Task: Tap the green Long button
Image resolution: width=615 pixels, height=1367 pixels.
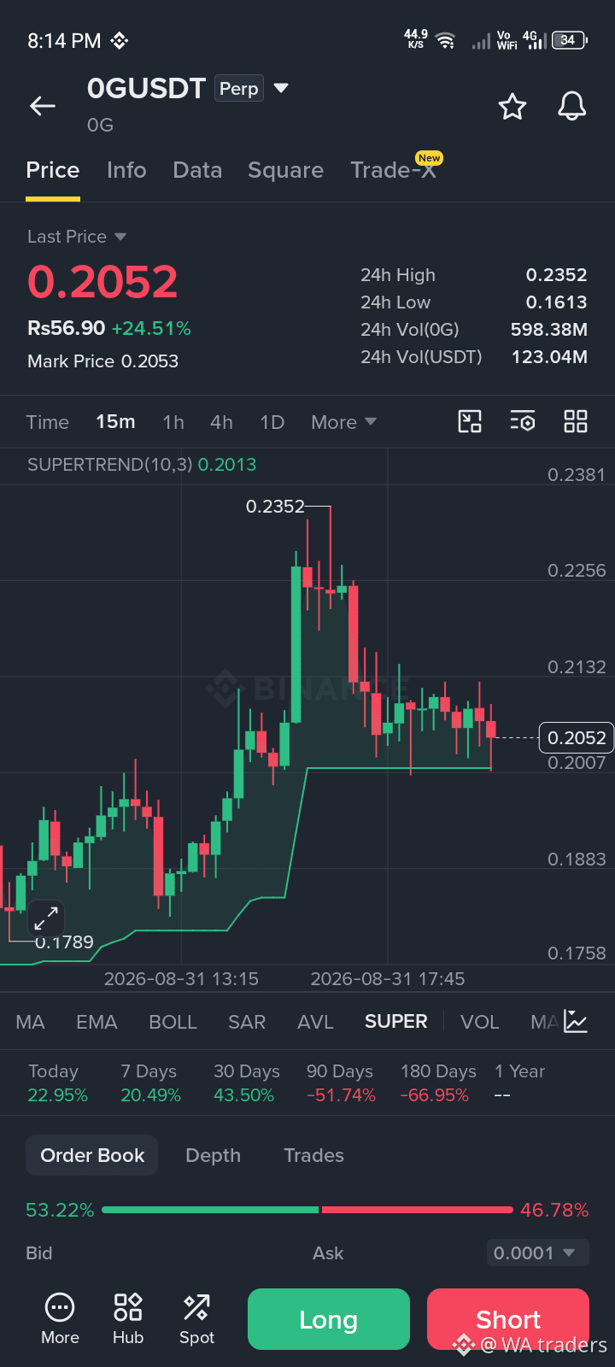Action: click(x=329, y=1319)
